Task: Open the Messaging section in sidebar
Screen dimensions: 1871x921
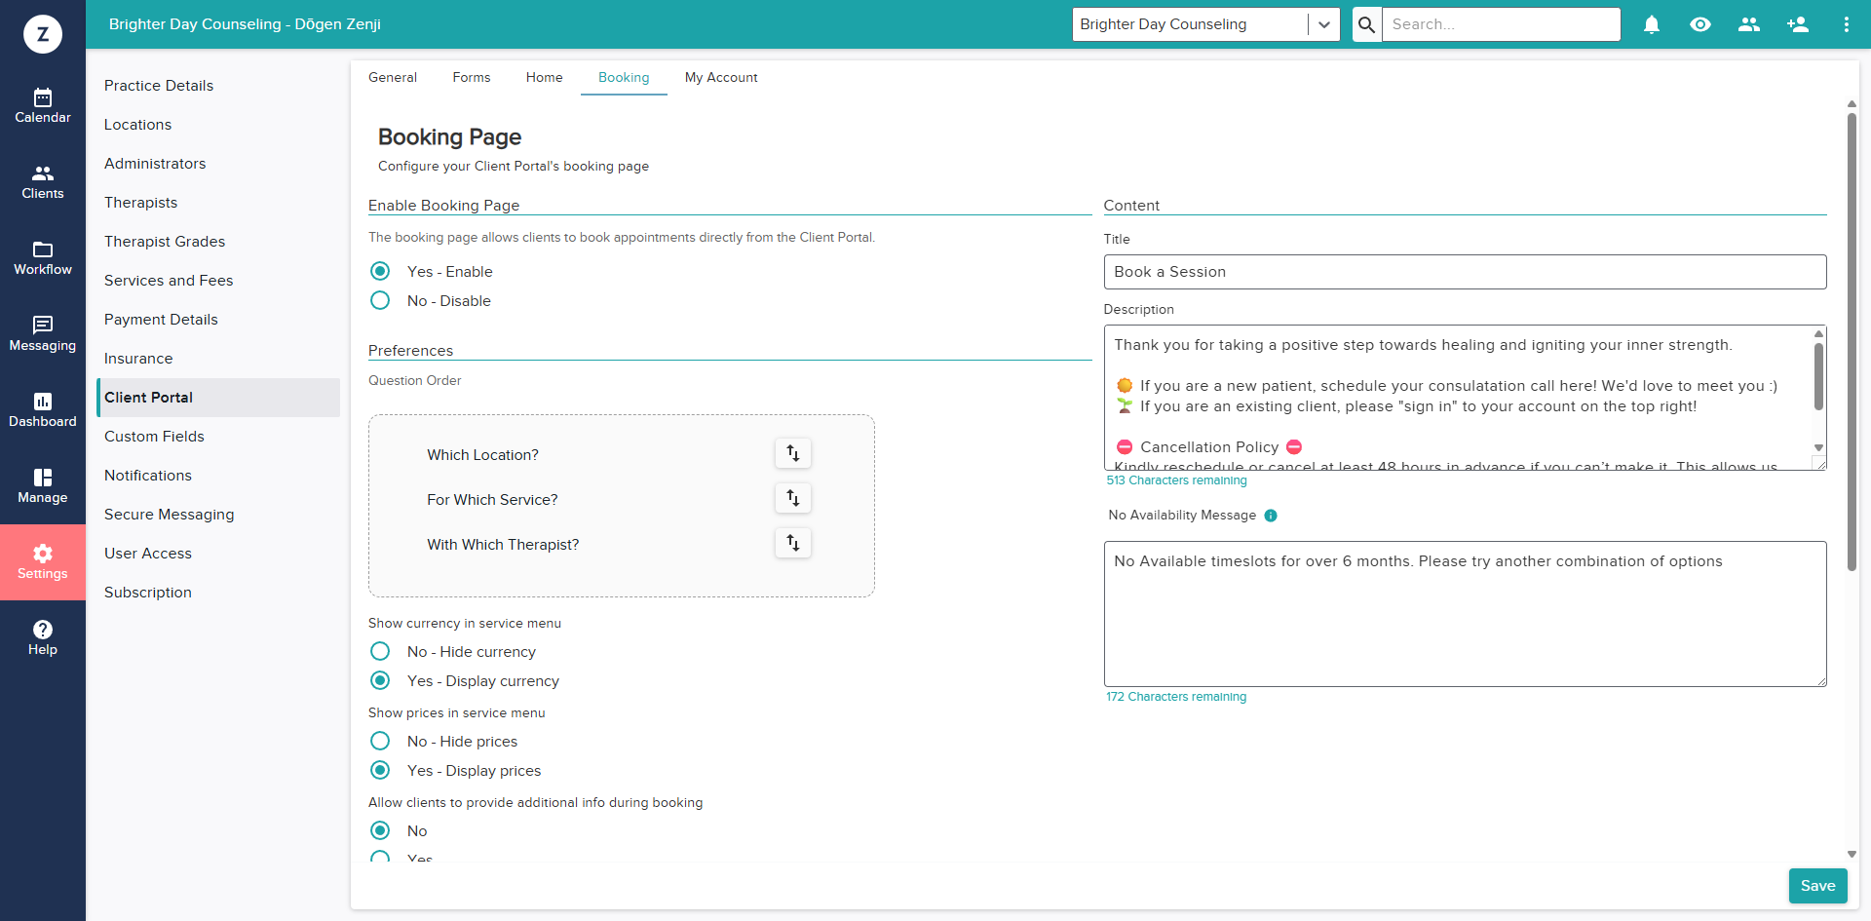Action: click(43, 333)
